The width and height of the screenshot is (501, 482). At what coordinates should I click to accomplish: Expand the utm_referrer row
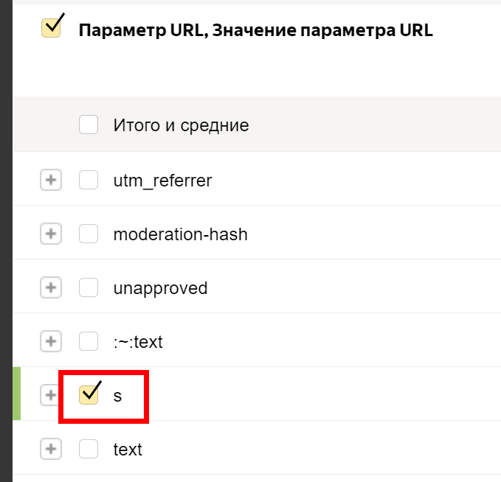click(x=50, y=180)
